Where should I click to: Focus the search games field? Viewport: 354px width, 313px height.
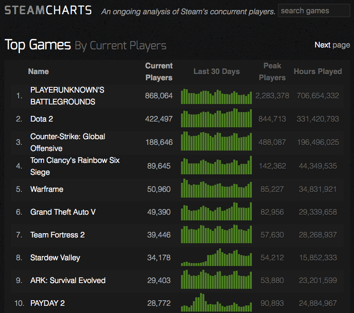click(x=314, y=10)
